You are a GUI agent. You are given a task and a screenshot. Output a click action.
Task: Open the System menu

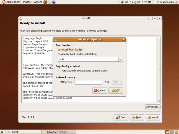[37, 2]
